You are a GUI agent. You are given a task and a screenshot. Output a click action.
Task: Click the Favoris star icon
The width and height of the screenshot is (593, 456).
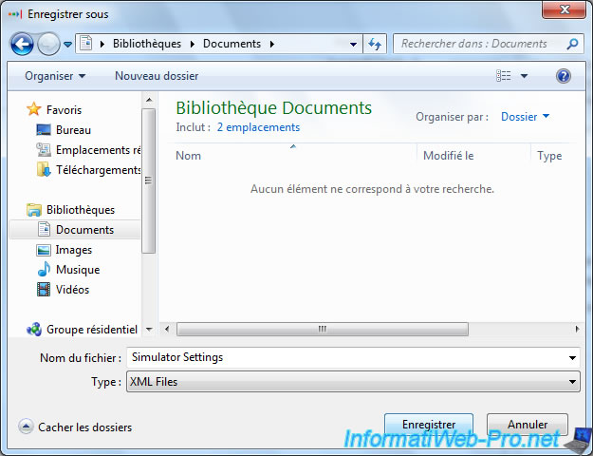click(33, 109)
